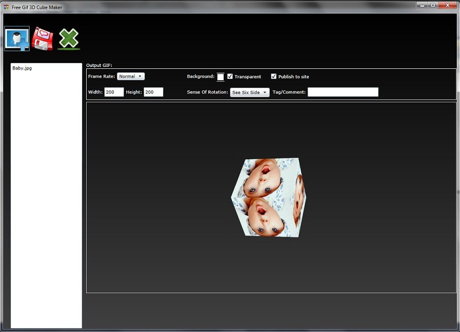460x332 pixels.
Task: Click the green X remove icon
Action: coord(68,38)
